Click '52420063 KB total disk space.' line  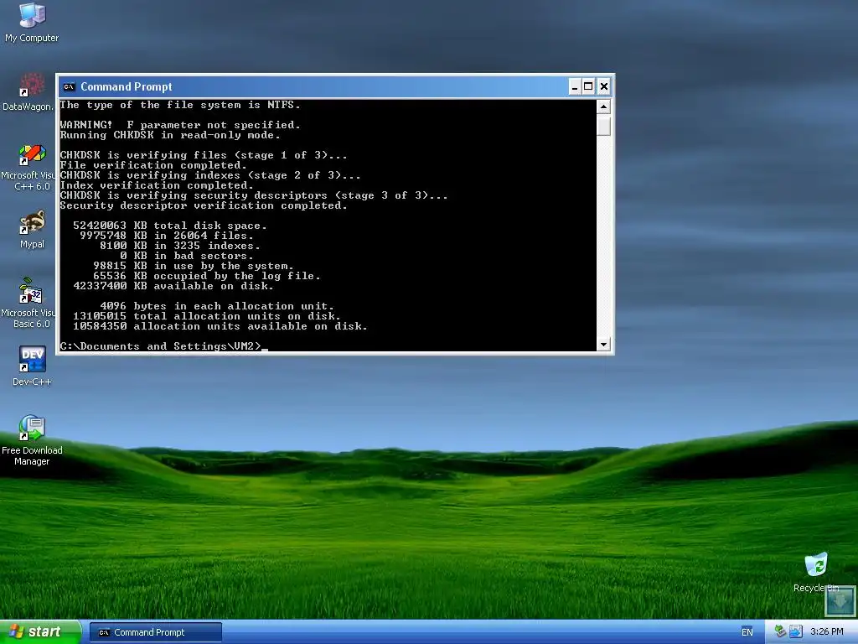pyautogui.click(x=170, y=225)
